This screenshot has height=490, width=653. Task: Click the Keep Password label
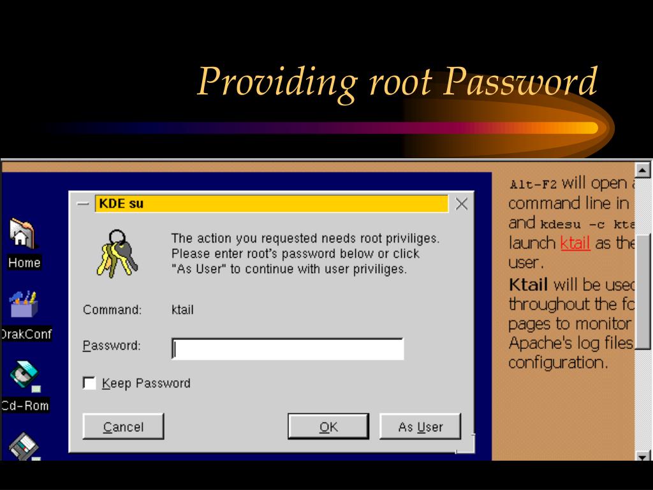(146, 383)
